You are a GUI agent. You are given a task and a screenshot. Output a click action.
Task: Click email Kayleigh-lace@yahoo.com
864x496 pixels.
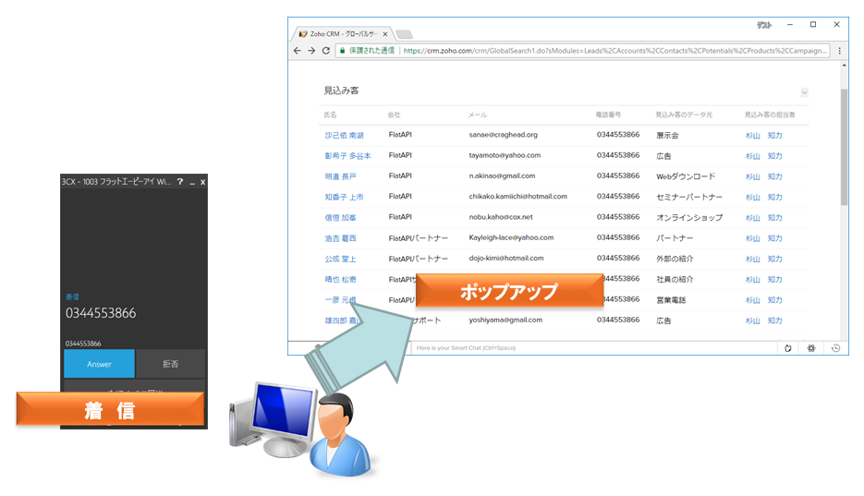[x=511, y=237]
